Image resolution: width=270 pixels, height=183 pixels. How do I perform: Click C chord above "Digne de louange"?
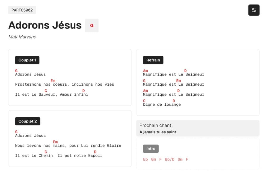[x=144, y=101]
